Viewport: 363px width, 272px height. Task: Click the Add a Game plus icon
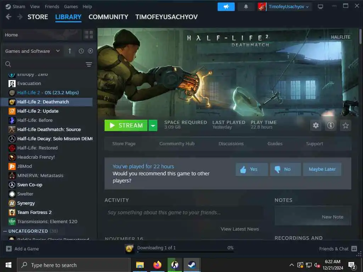[9, 249]
